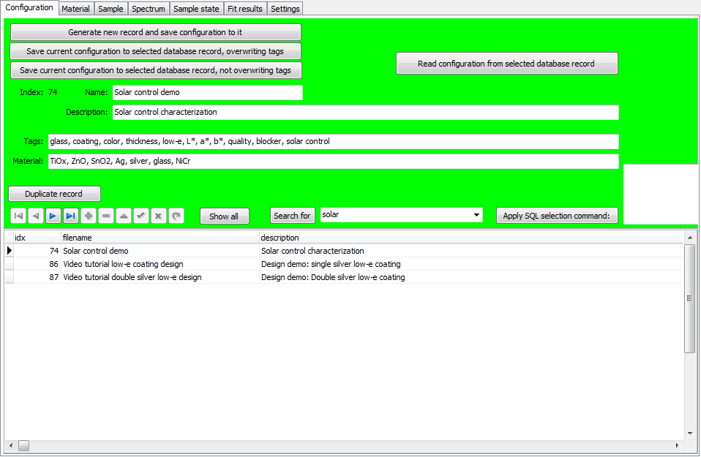
Task: Switch to the Material tab
Action: pyautogui.click(x=76, y=9)
